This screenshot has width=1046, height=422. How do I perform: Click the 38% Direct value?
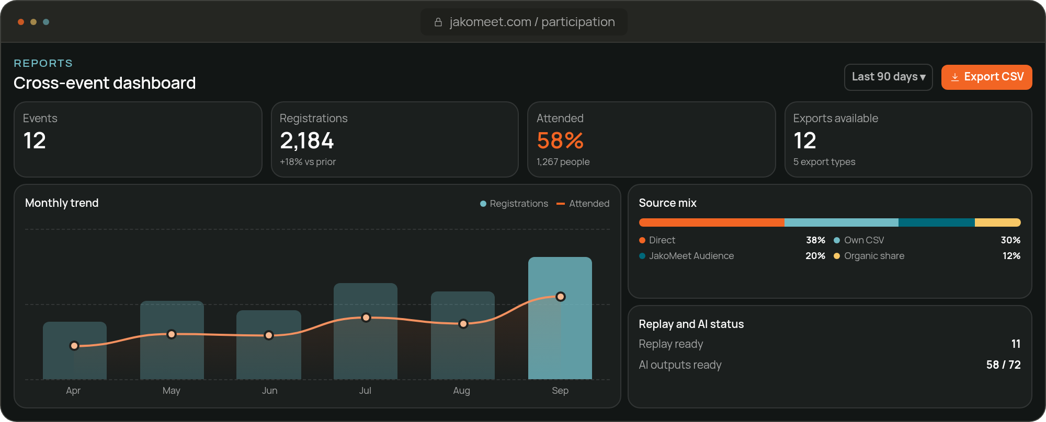click(815, 240)
